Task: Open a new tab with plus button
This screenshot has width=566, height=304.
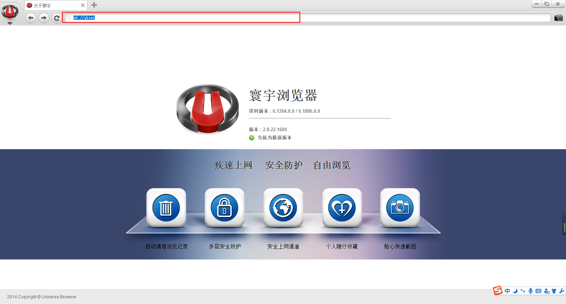Action: coord(94,5)
